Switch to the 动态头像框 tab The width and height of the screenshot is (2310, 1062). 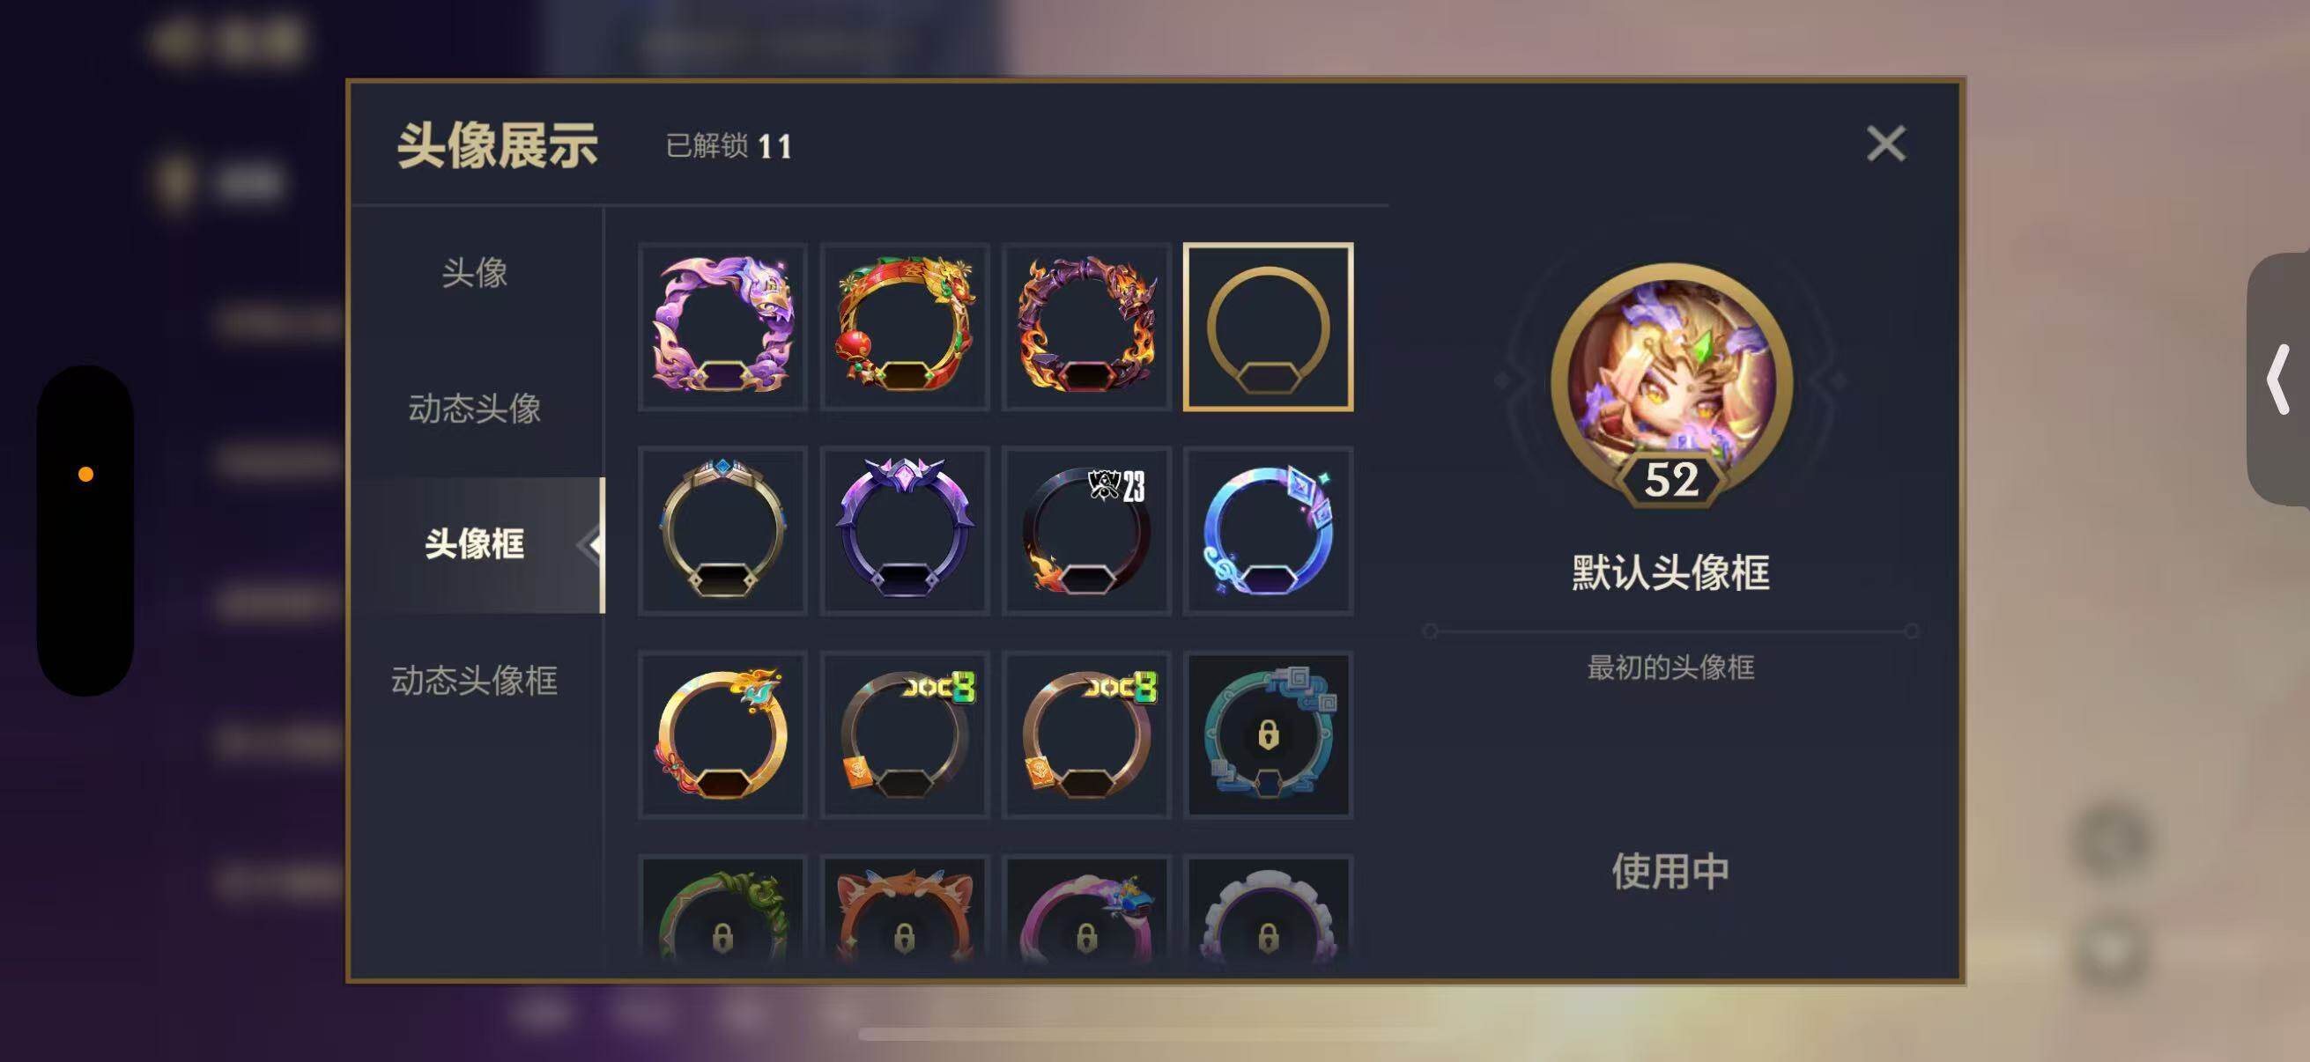[474, 680]
